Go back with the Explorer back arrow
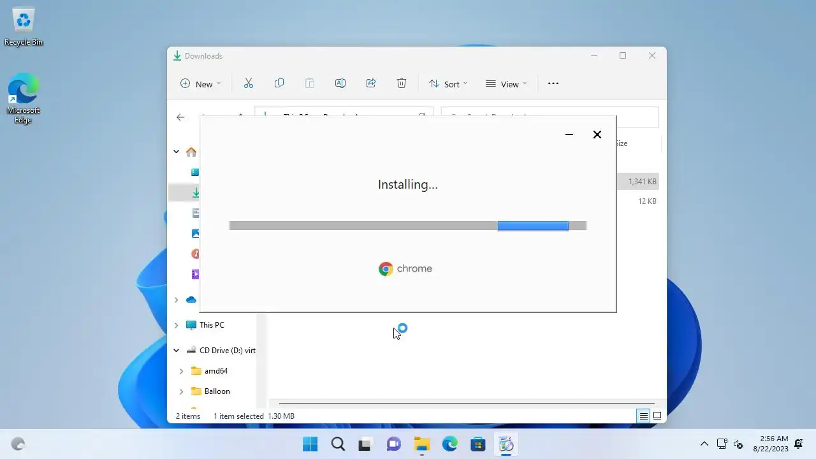 pos(180,117)
